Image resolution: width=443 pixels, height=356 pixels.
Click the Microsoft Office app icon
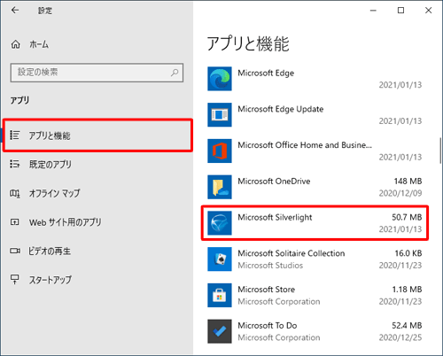(x=220, y=151)
